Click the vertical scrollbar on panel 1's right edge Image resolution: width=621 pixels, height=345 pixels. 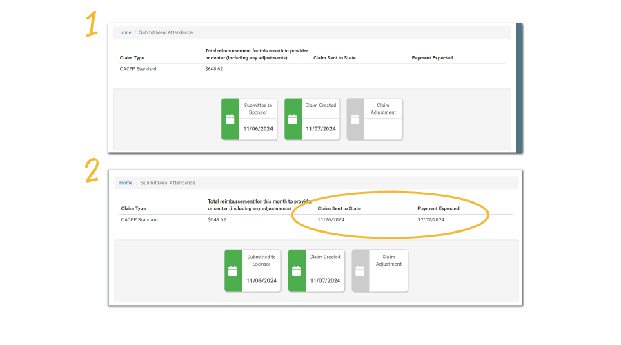point(518,86)
